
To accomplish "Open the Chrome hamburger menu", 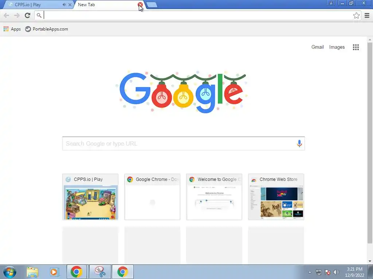I will [367, 15].
